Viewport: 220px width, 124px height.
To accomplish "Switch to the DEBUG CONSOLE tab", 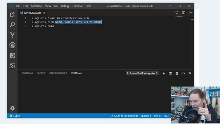I will pyautogui.click(x=58, y=73).
